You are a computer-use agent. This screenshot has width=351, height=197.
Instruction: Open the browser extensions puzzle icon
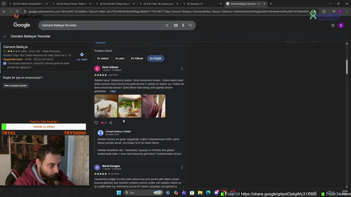324,11
